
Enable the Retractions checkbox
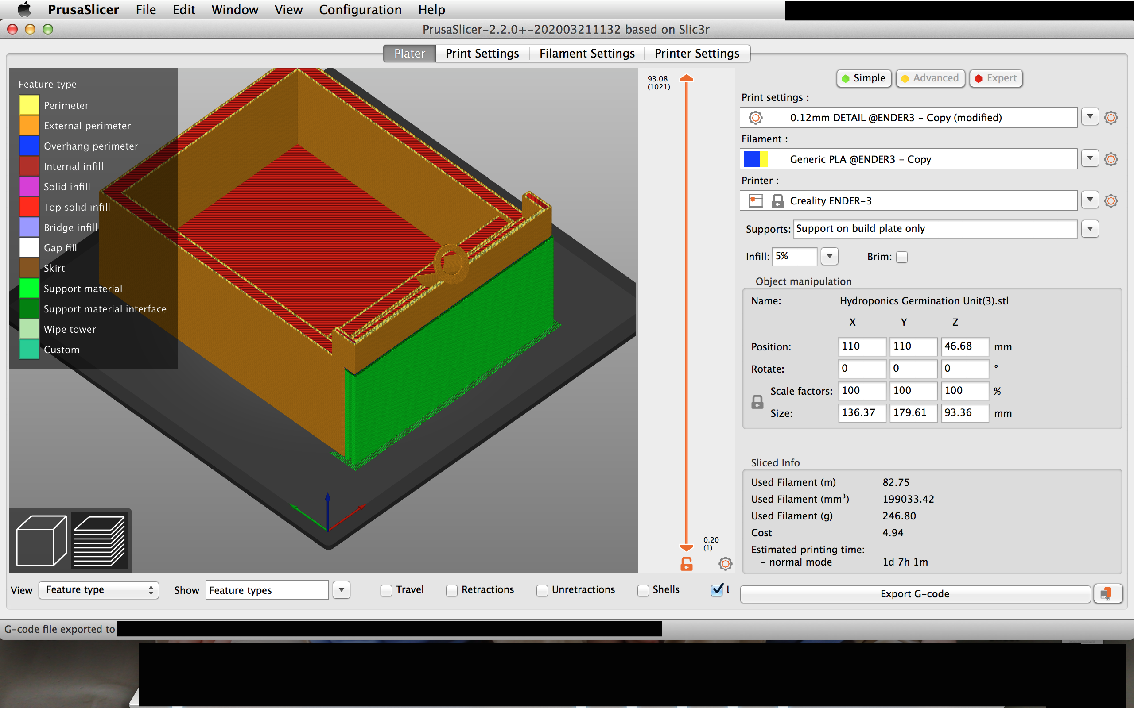tap(452, 590)
